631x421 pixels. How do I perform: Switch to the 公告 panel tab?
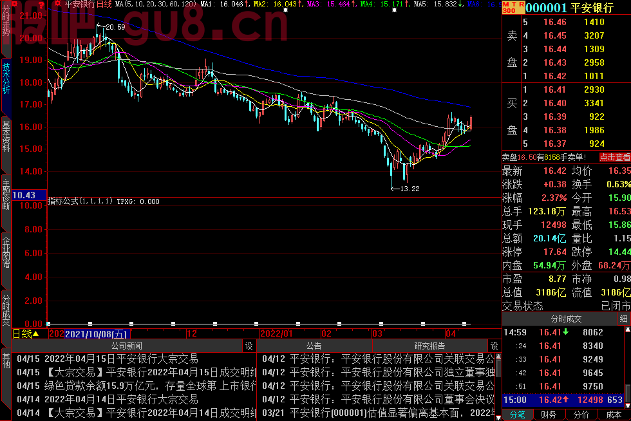[314, 346]
